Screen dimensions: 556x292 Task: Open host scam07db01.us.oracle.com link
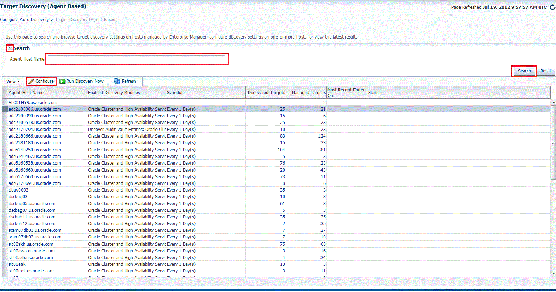(35, 230)
